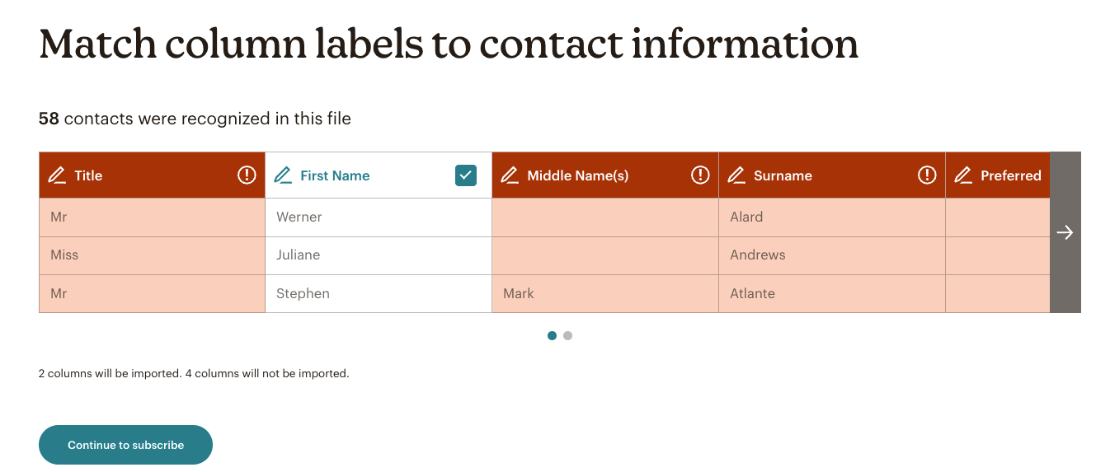
Task: Go to the second page dot
Action: pos(567,335)
